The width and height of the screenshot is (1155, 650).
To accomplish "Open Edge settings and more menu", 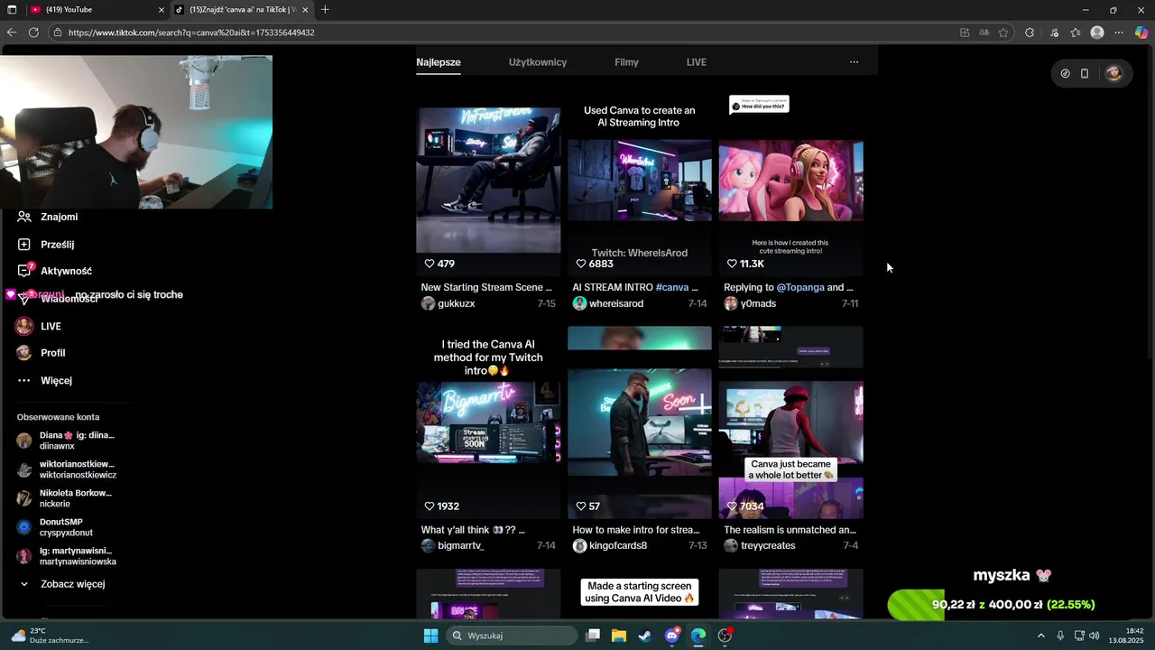I will coord(1119,32).
